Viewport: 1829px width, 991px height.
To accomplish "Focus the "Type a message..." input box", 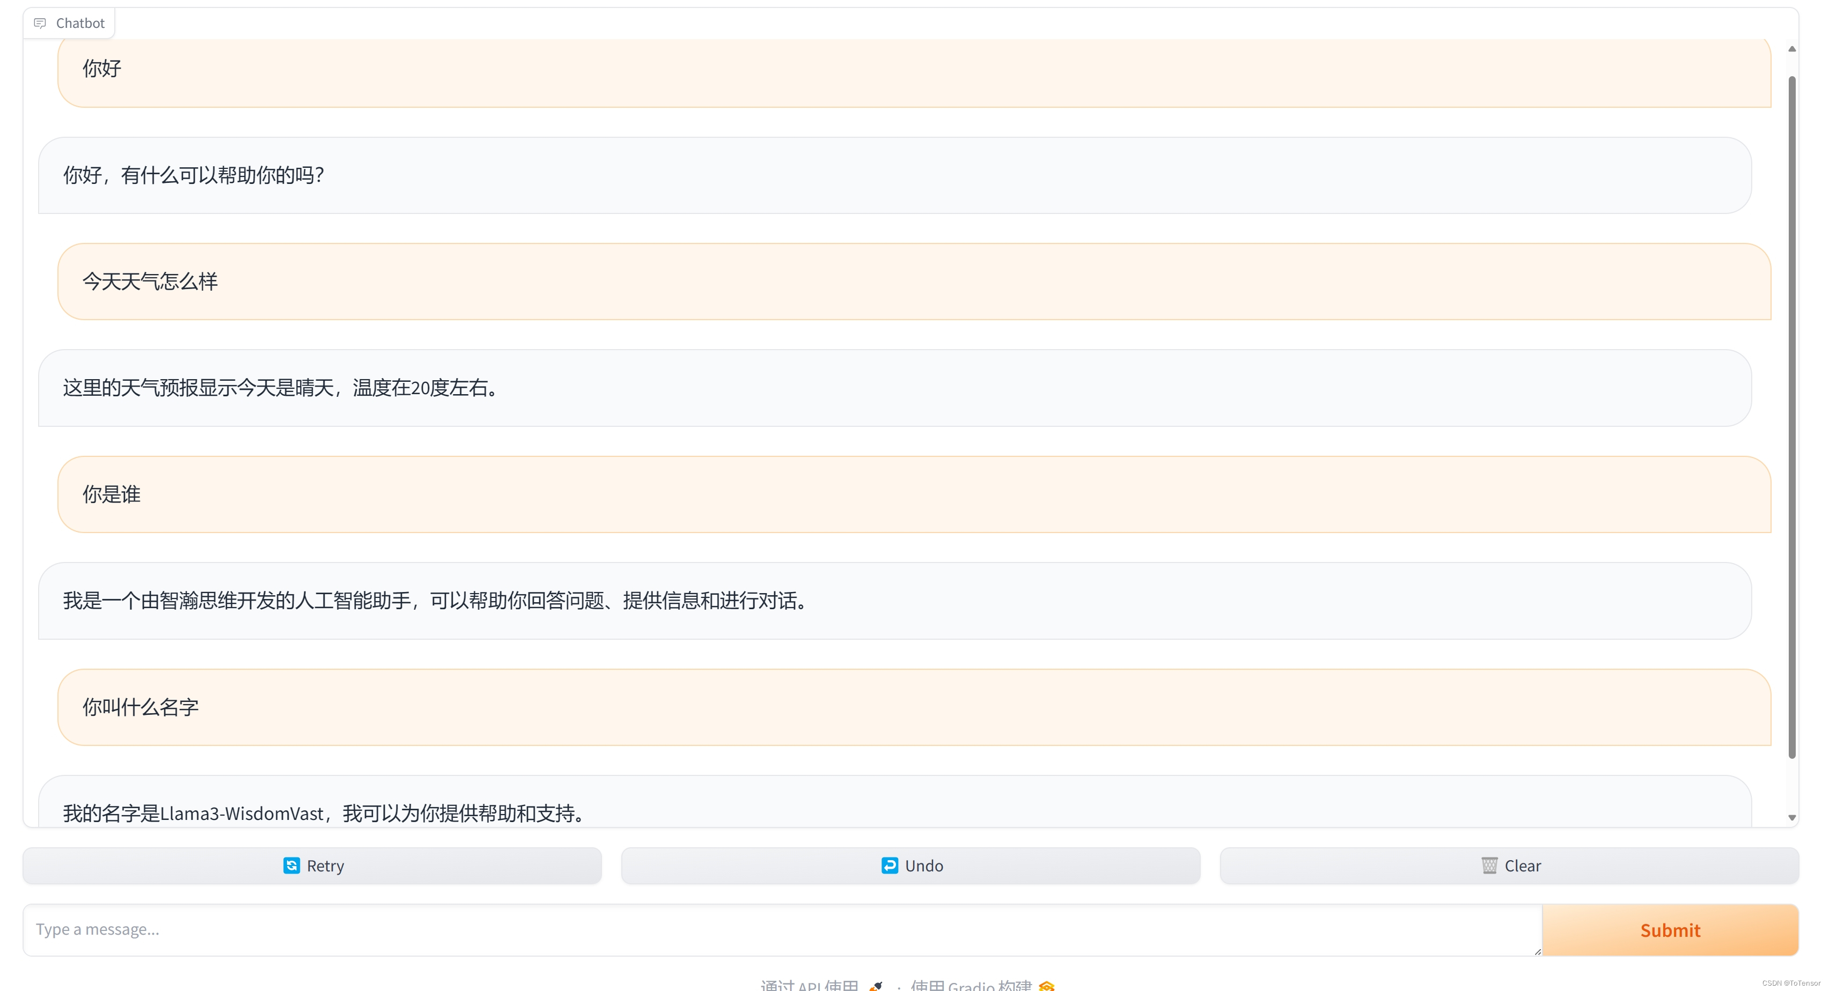I will click(781, 929).
